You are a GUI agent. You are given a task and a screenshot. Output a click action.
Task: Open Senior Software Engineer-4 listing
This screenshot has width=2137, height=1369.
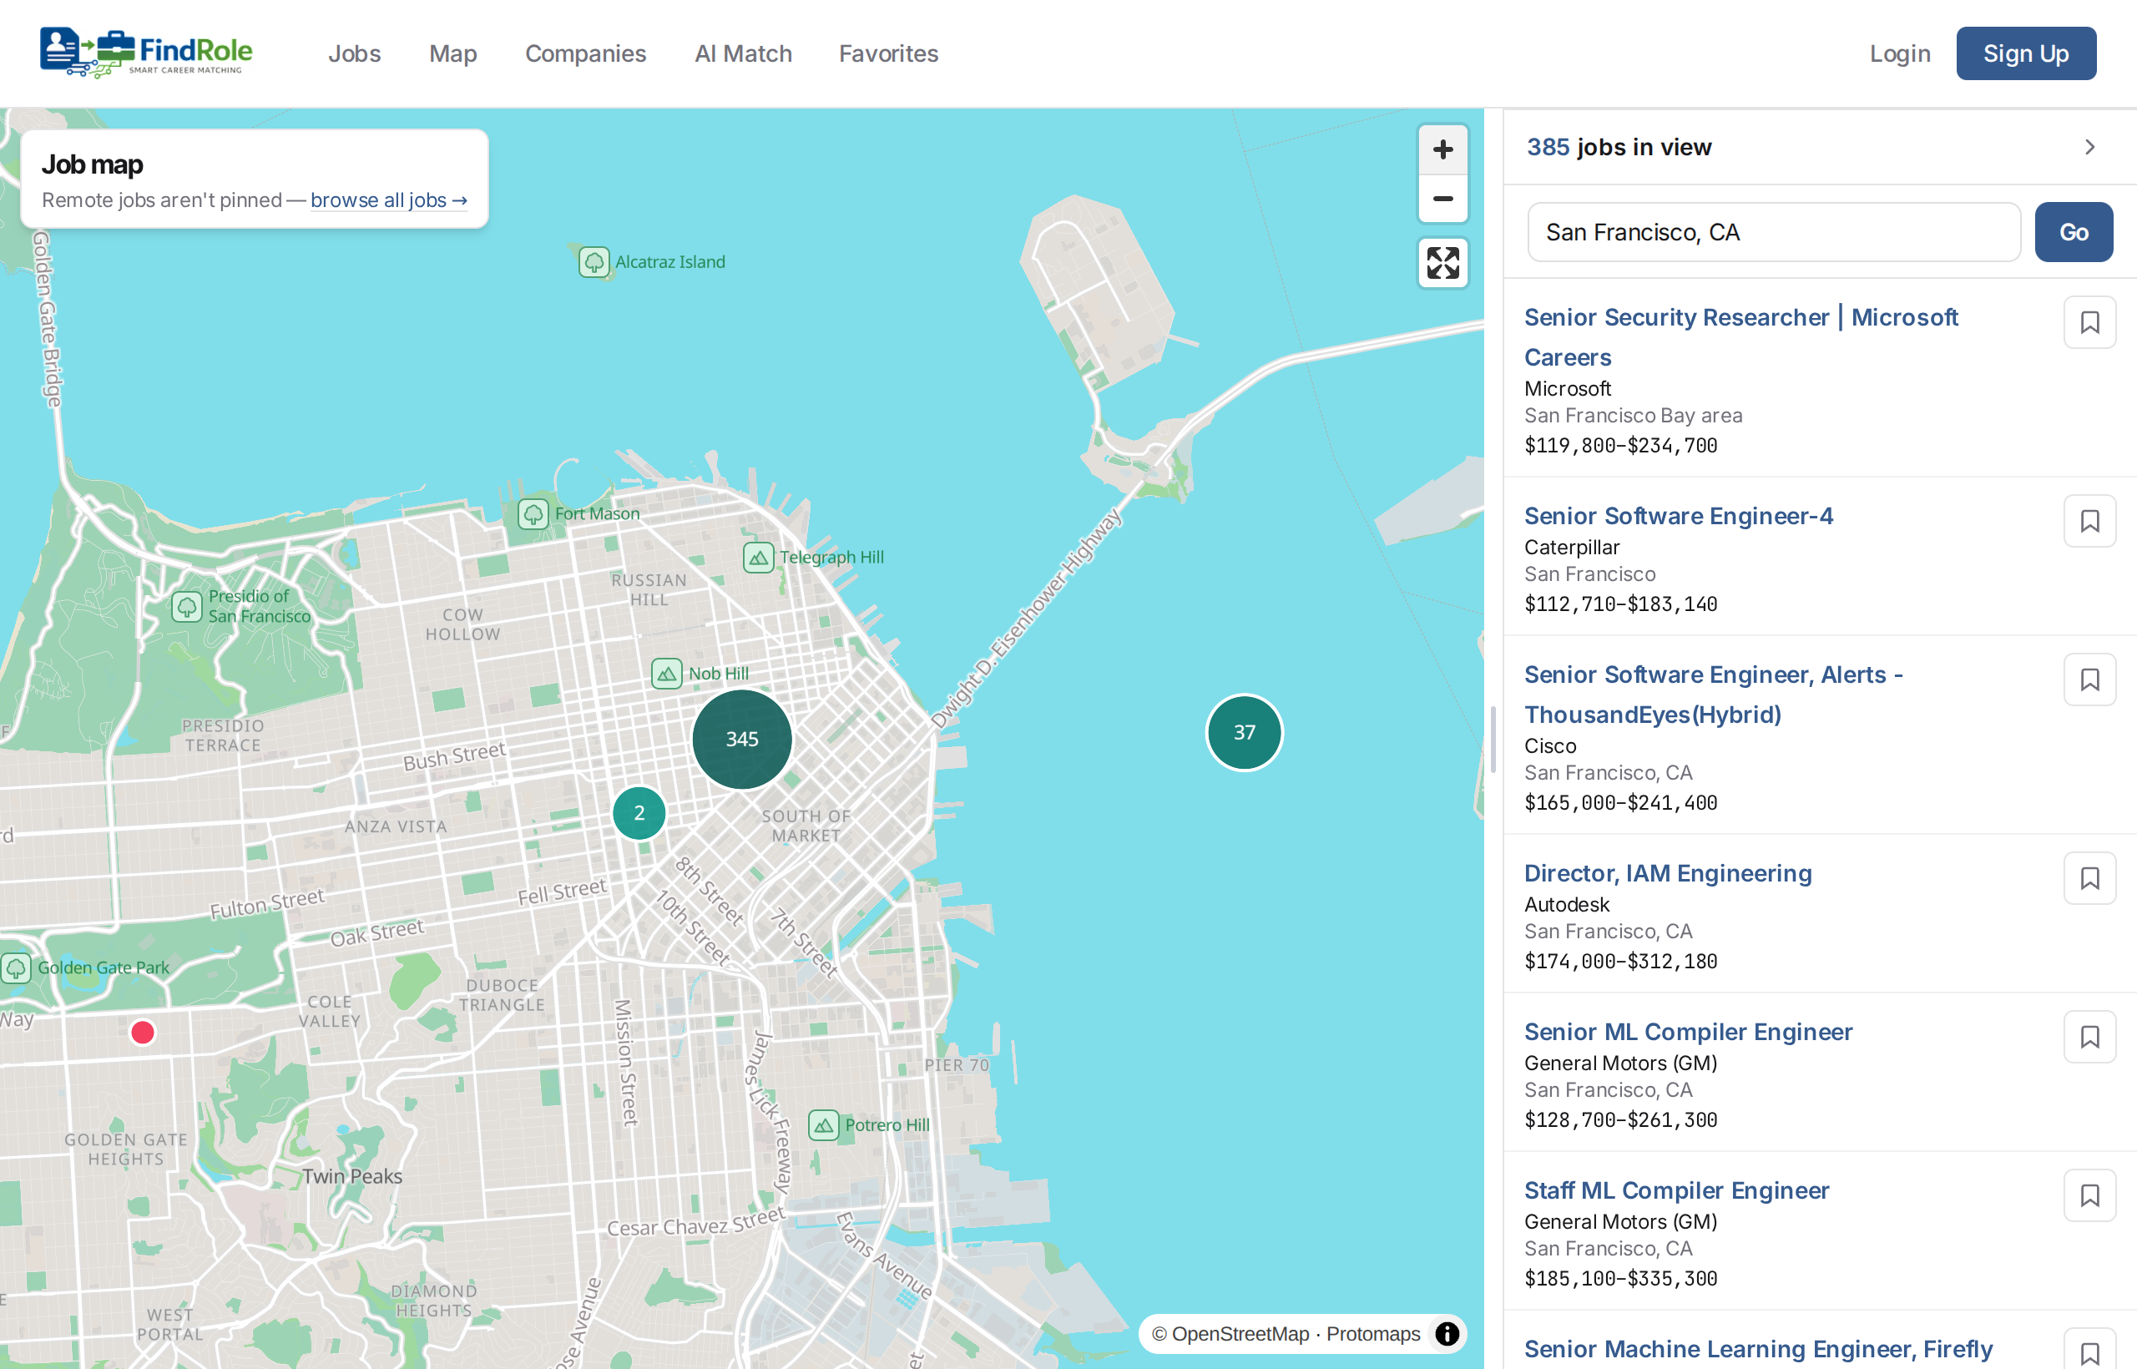click(x=1679, y=516)
